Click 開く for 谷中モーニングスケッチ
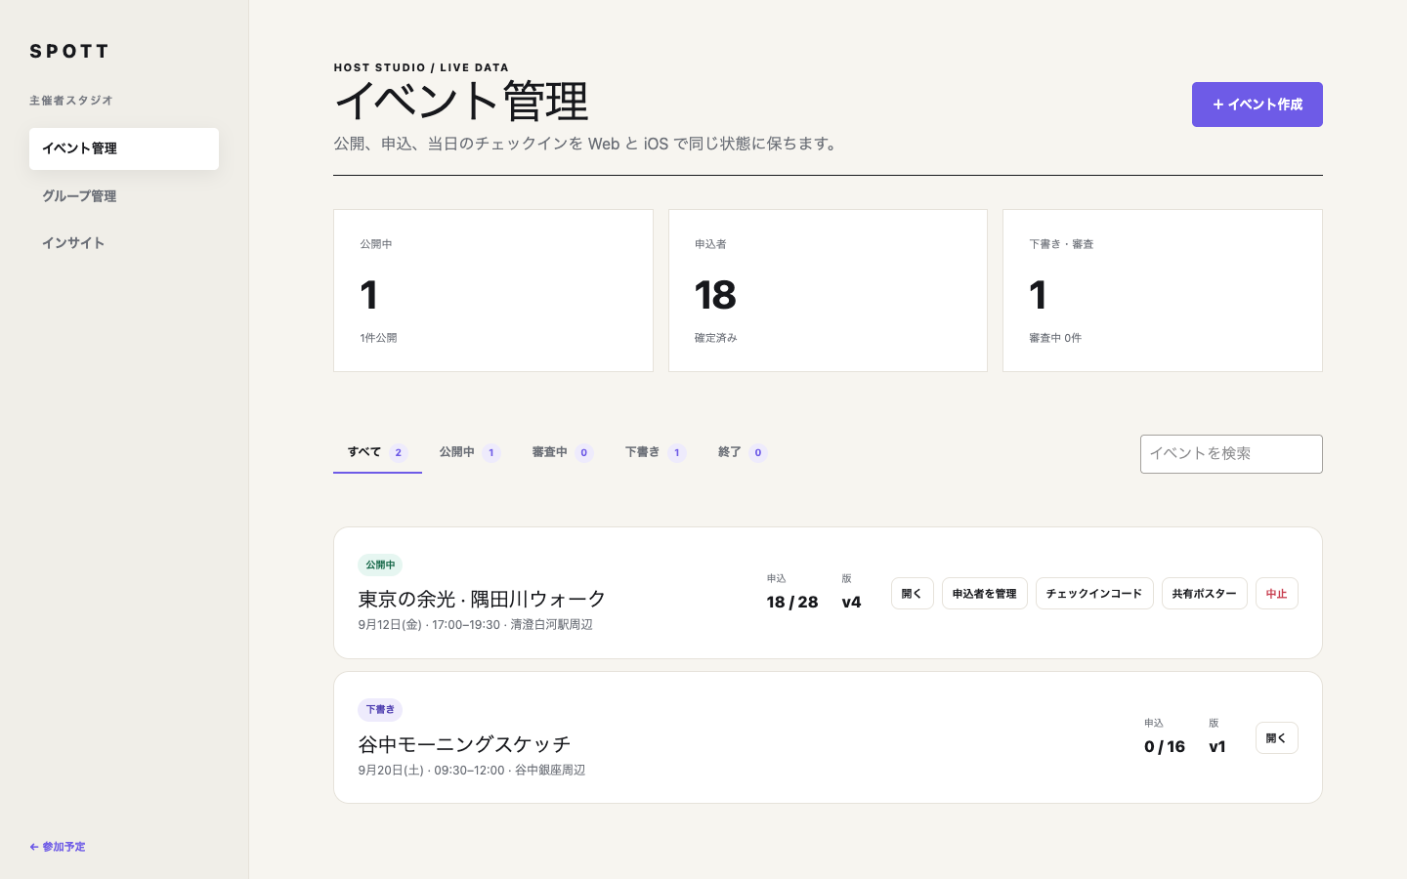This screenshot has height=879, width=1407. 1276,738
